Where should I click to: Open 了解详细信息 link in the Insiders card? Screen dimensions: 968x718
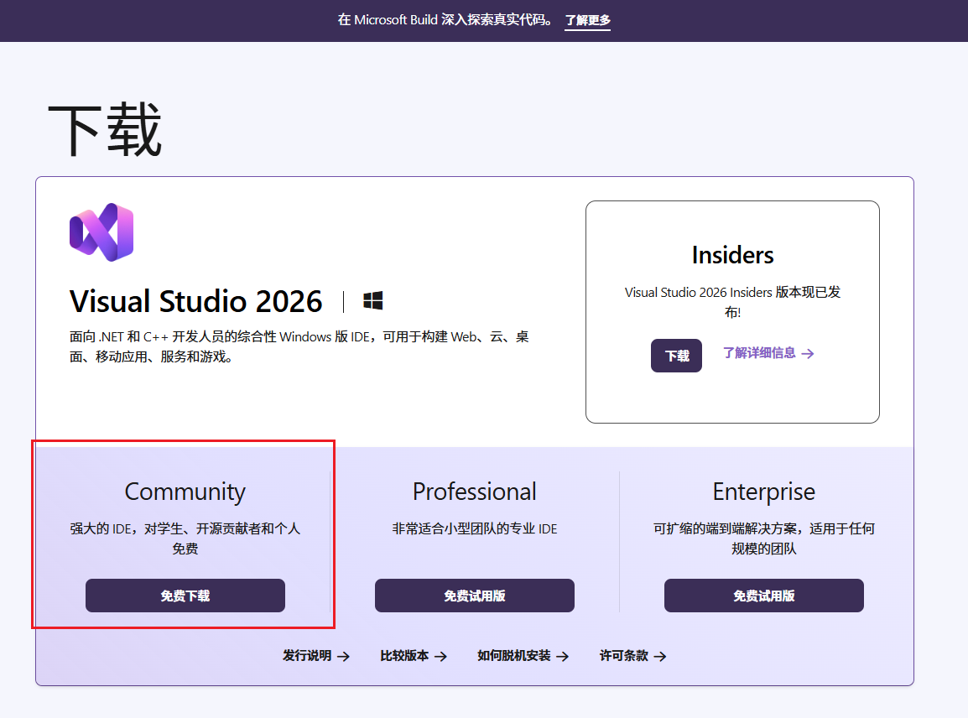[768, 353]
